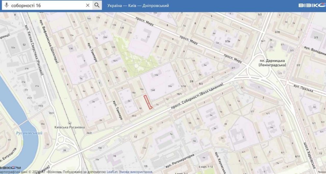Click the 'просп. Соборності (Возз'єднання)' street label

click(197, 96)
